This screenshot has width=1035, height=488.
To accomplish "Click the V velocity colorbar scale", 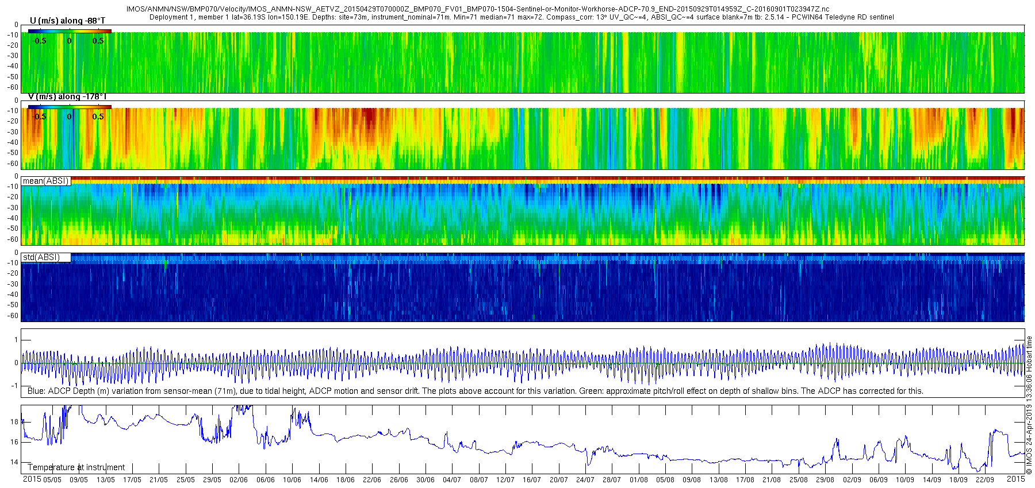I will coord(70,107).
